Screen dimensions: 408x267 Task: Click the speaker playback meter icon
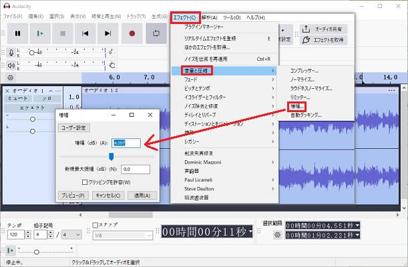tap(11, 65)
